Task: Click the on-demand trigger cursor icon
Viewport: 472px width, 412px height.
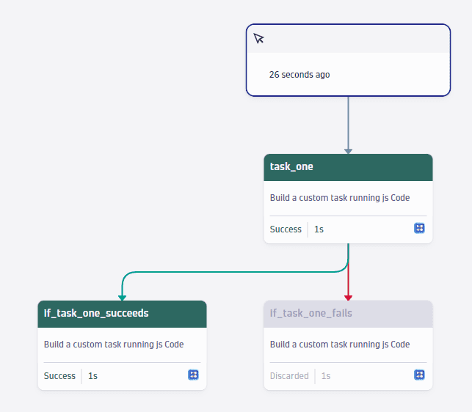Action: point(258,38)
